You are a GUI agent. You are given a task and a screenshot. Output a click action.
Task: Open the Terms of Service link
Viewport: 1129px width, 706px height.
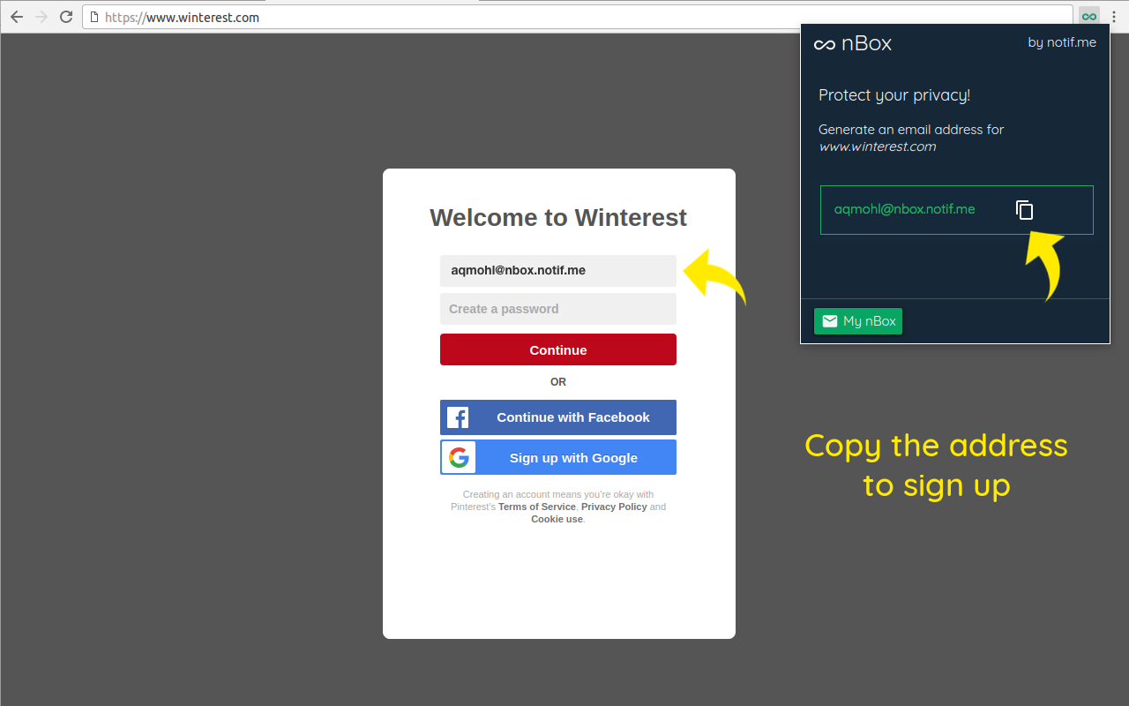pos(537,507)
